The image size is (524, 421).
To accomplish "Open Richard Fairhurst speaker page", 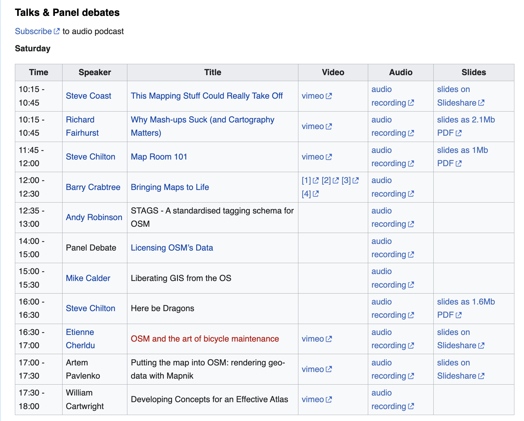I will tap(82, 126).
